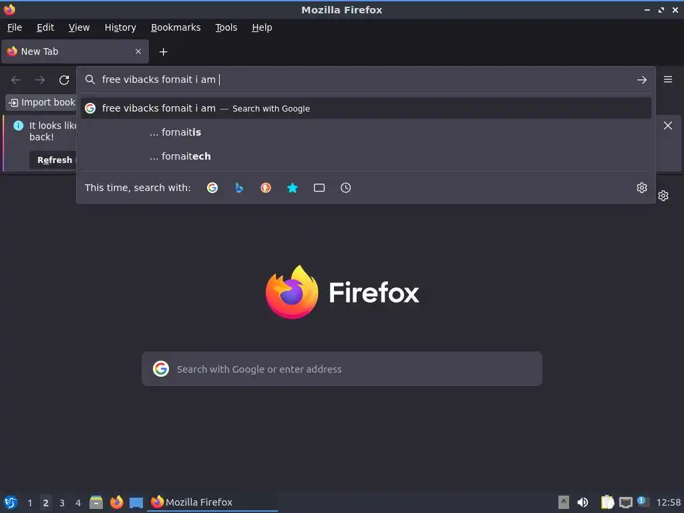Close the New Tab tab

pyautogui.click(x=138, y=51)
